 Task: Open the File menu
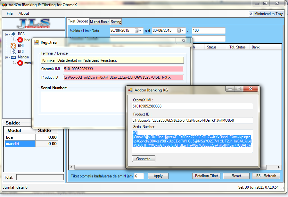(x=10, y=13)
